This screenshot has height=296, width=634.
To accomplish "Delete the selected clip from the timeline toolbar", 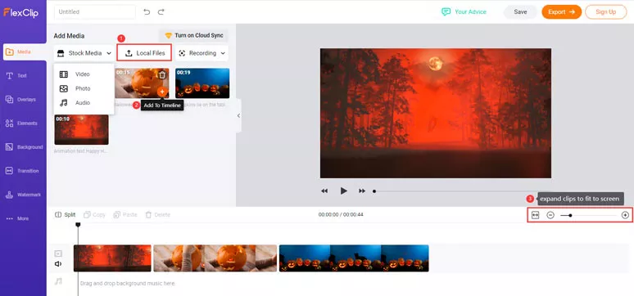I will point(158,215).
